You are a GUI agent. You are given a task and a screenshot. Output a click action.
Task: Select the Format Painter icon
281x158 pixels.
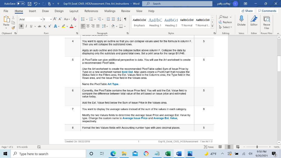[x=13, y=27]
